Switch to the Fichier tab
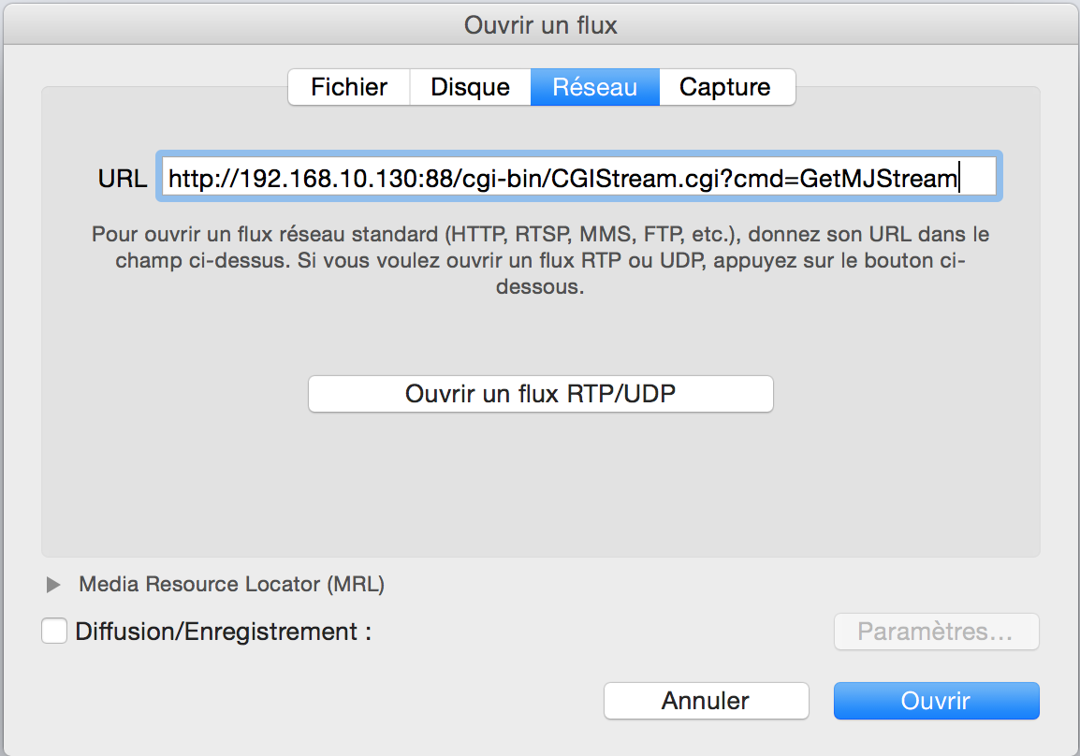Viewport: 1080px width, 756px height. pyautogui.click(x=349, y=88)
